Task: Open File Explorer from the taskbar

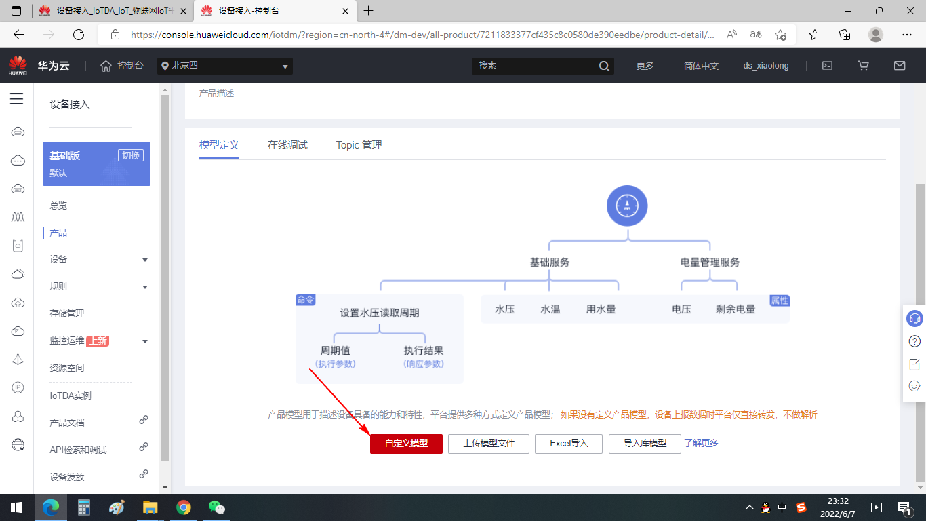Action: (x=150, y=507)
